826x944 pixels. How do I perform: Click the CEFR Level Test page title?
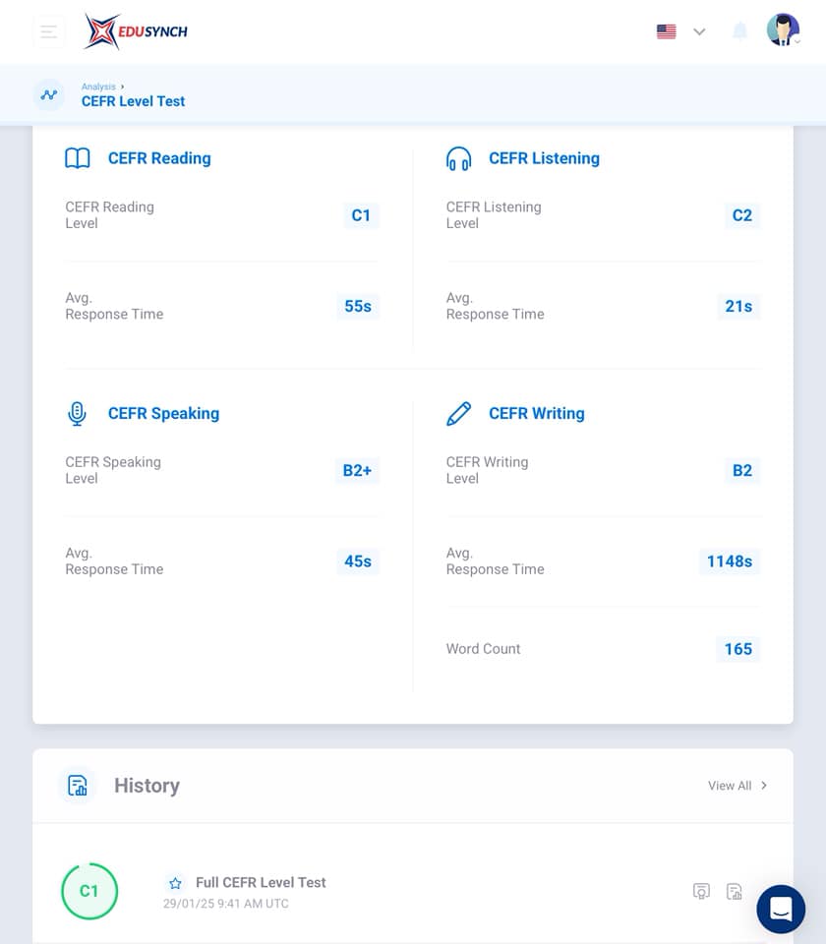pos(133,101)
